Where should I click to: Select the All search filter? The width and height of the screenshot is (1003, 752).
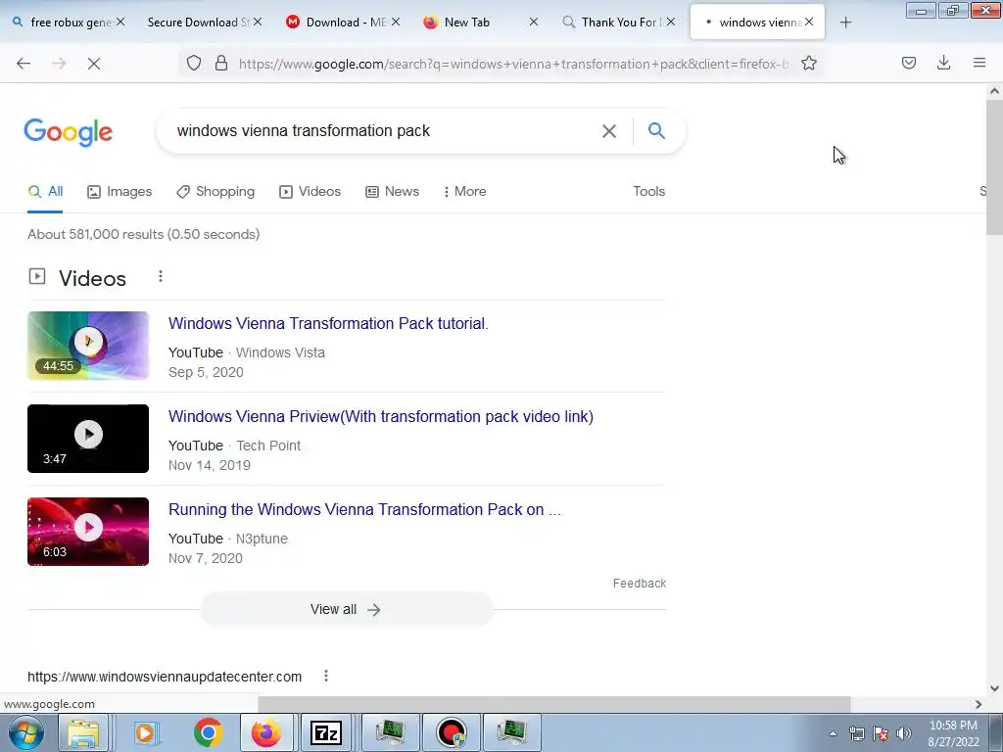coord(45,191)
